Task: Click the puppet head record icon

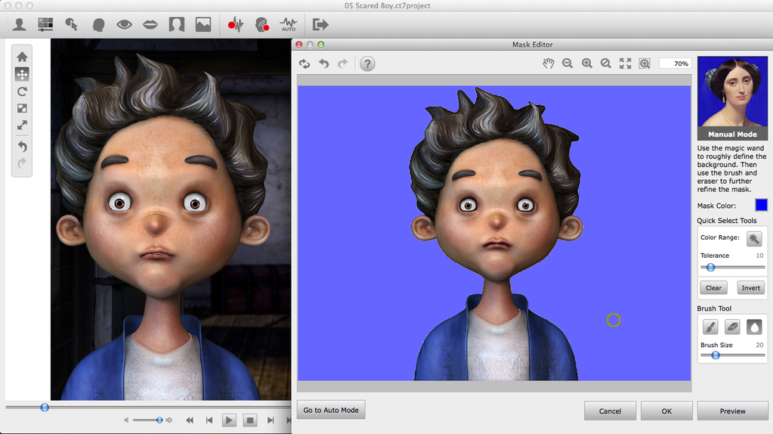Action: [262, 24]
